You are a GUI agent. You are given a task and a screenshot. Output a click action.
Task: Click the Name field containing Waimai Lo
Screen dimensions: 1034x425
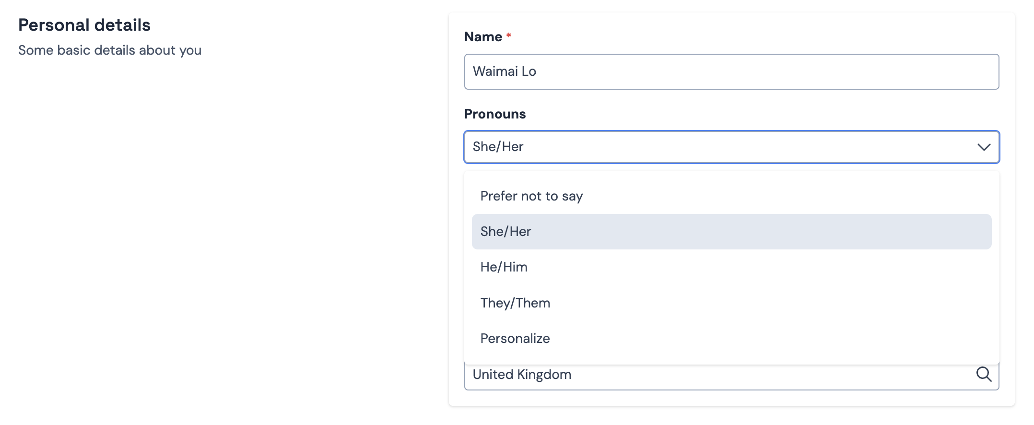(731, 72)
